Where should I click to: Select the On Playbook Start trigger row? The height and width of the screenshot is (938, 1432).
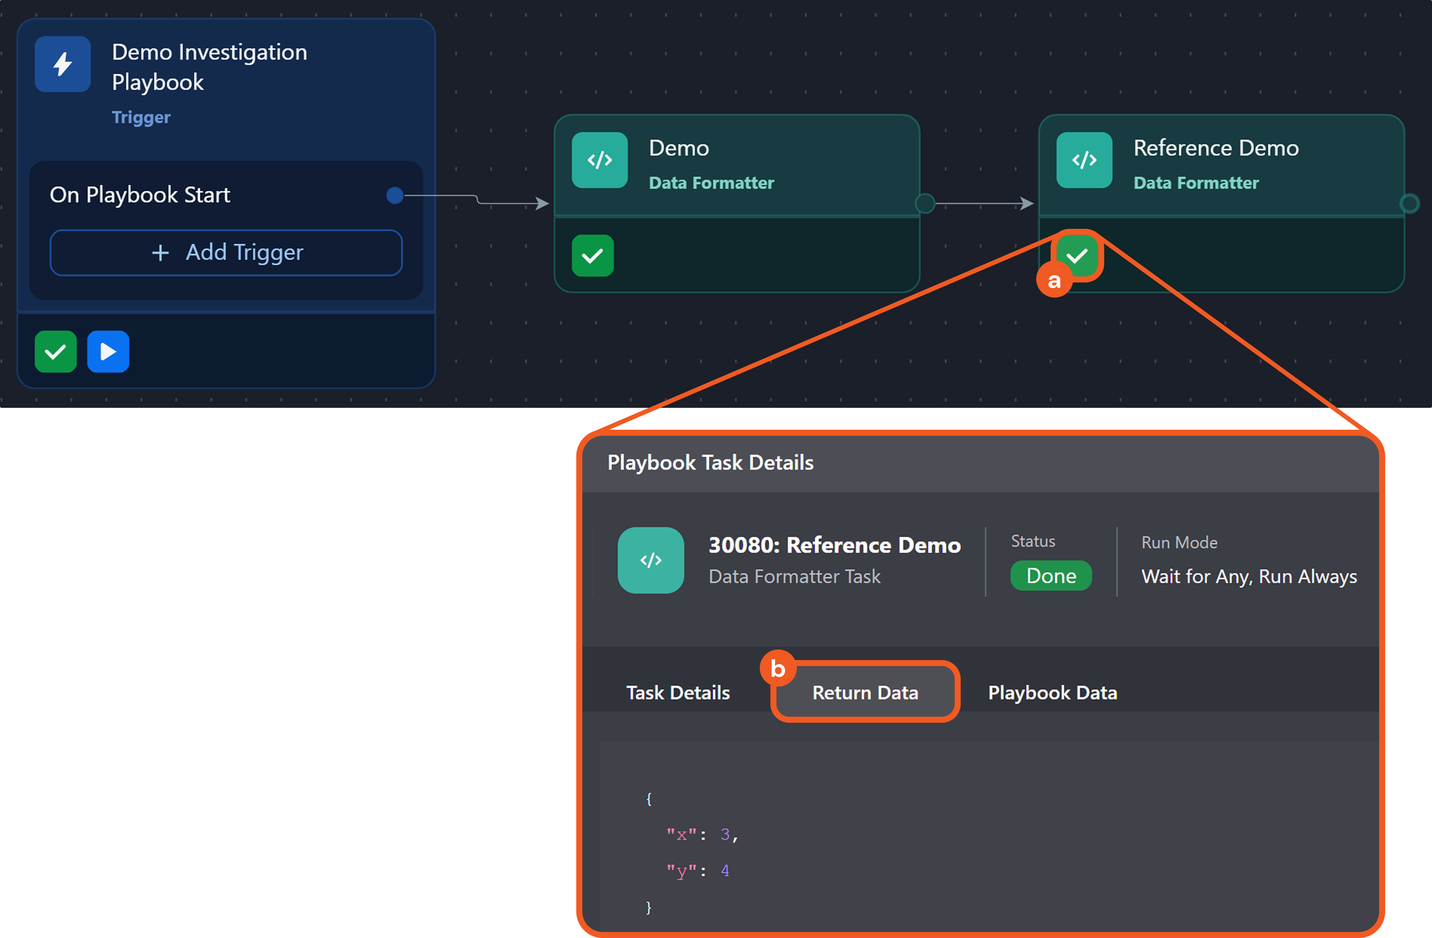[140, 195]
